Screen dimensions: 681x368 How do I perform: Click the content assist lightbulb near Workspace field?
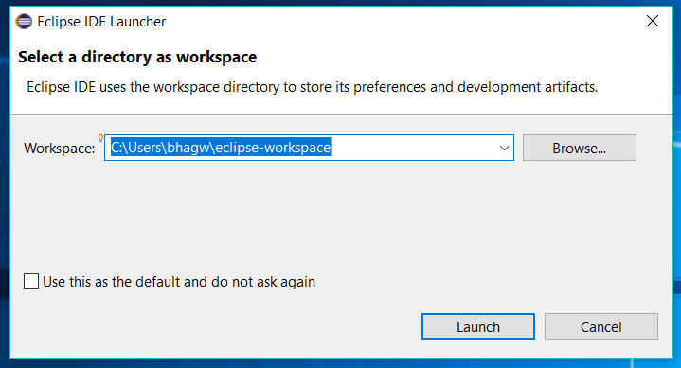[x=100, y=138]
